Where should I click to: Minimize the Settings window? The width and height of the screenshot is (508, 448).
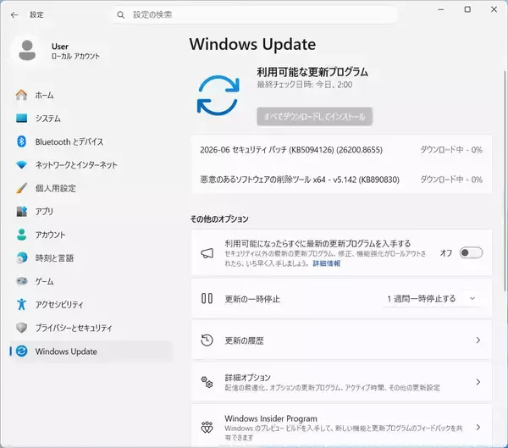tap(441, 9)
